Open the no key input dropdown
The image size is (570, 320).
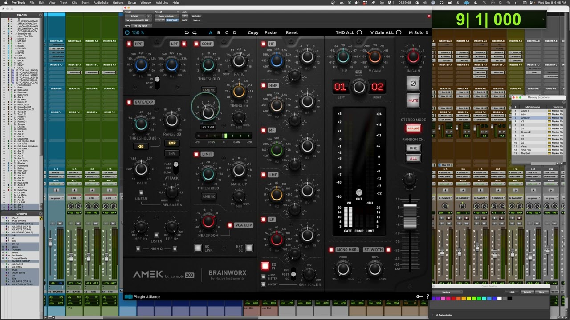[141, 26]
